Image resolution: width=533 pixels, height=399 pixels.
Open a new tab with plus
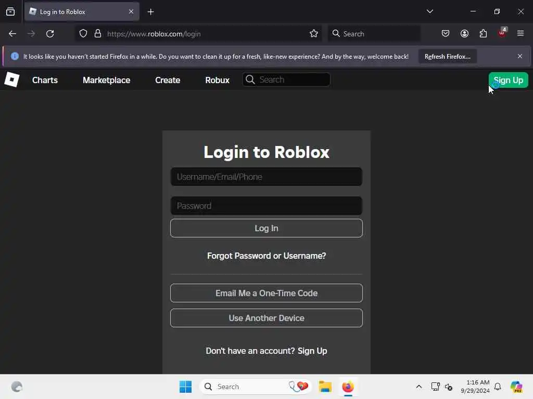(150, 12)
